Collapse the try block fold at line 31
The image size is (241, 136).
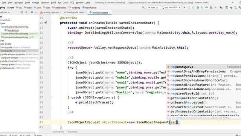coord(51,68)
